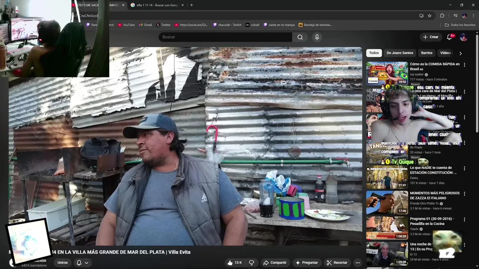Open caiste en mi trampa bookmark
This screenshot has height=269, width=479.
tap(279, 25)
